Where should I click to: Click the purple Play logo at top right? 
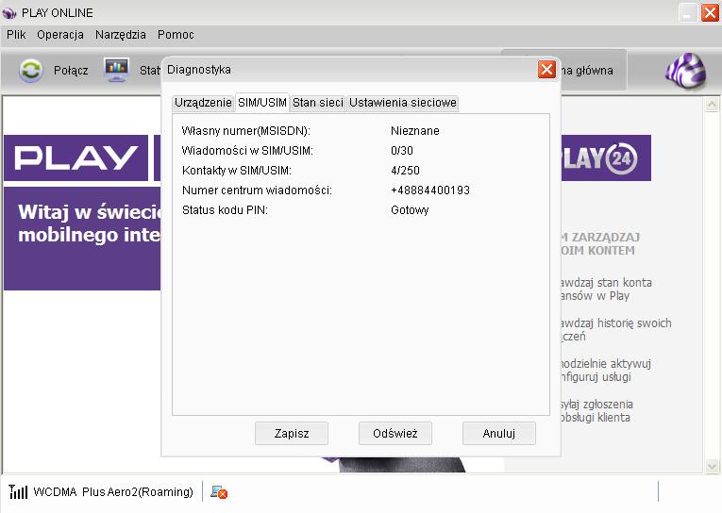pyautogui.click(x=684, y=71)
